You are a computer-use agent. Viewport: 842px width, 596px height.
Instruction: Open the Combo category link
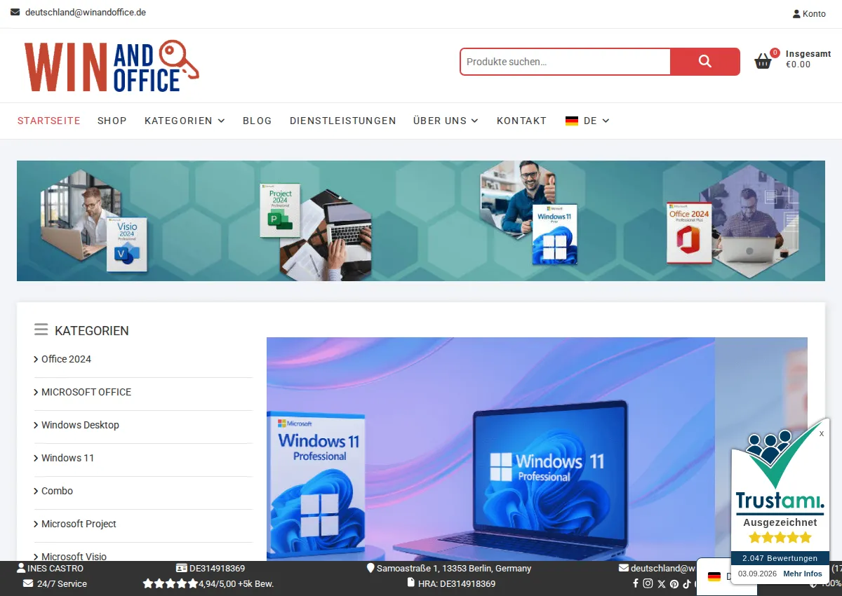click(x=57, y=491)
